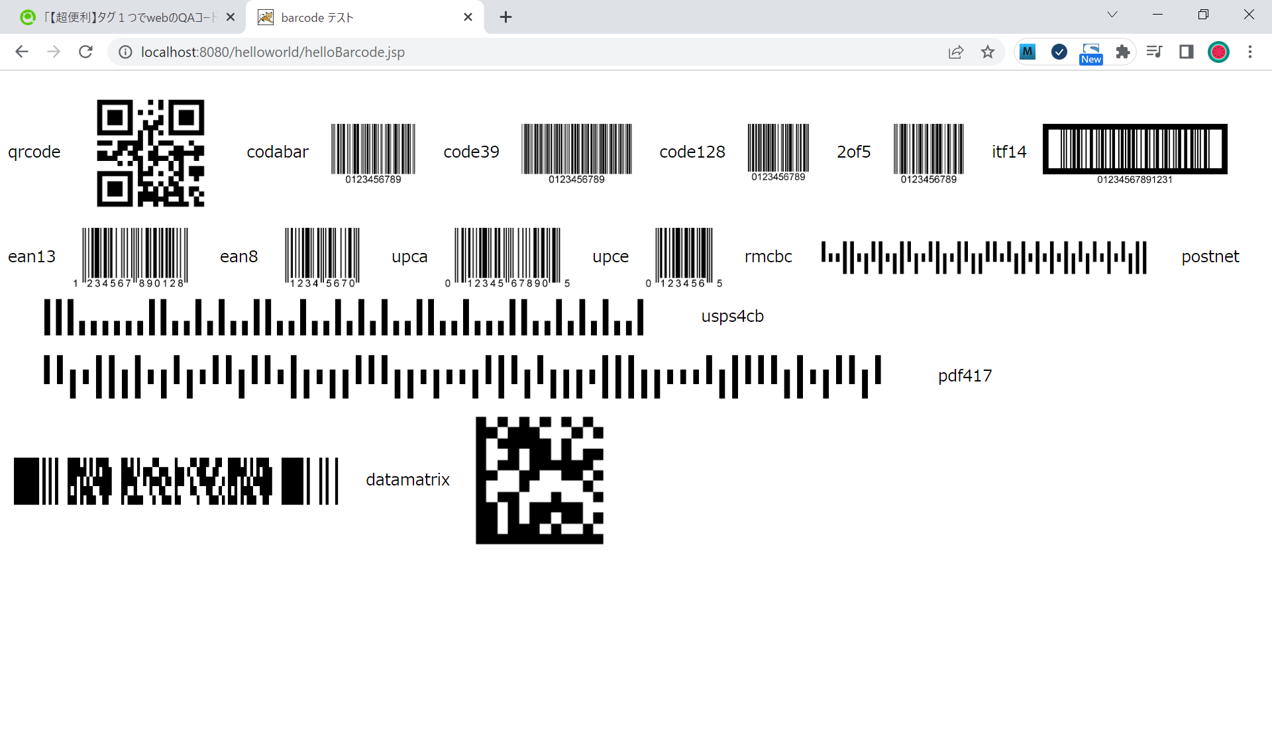Open the side panel icon
Screen dimensions: 1272x755
coord(1186,52)
